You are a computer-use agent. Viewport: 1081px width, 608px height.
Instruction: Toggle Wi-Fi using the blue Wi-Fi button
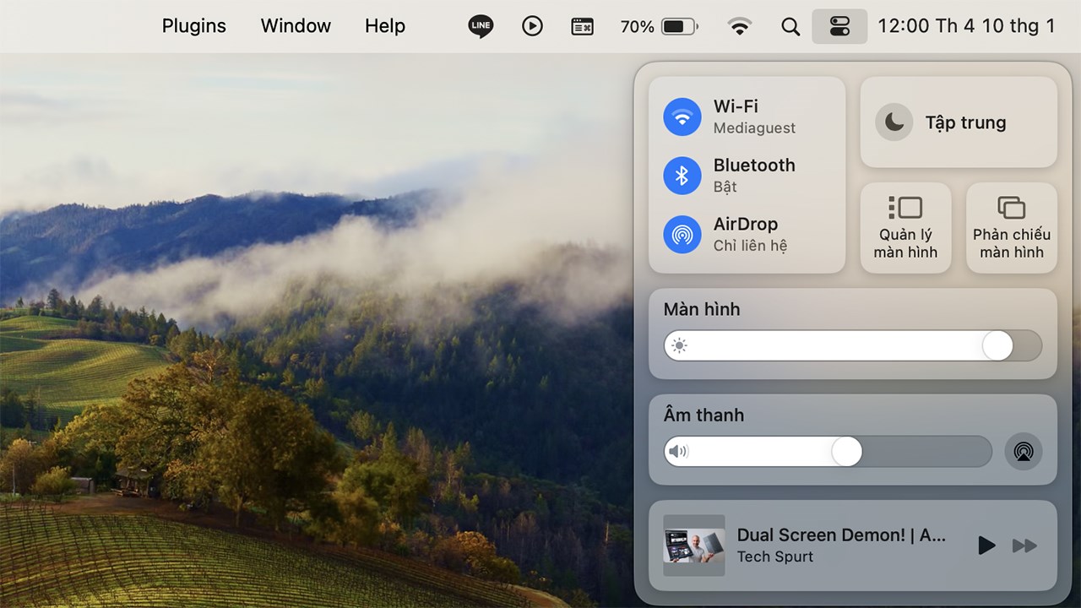tap(682, 117)
